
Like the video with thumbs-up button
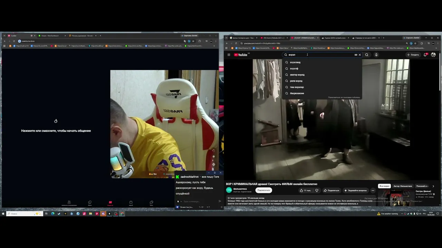[x=305, y=190]
